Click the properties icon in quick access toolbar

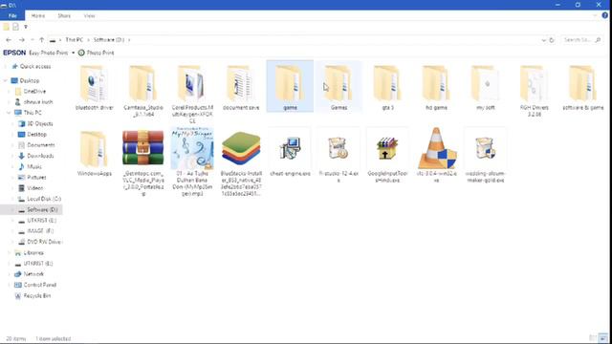coord(15,27)
